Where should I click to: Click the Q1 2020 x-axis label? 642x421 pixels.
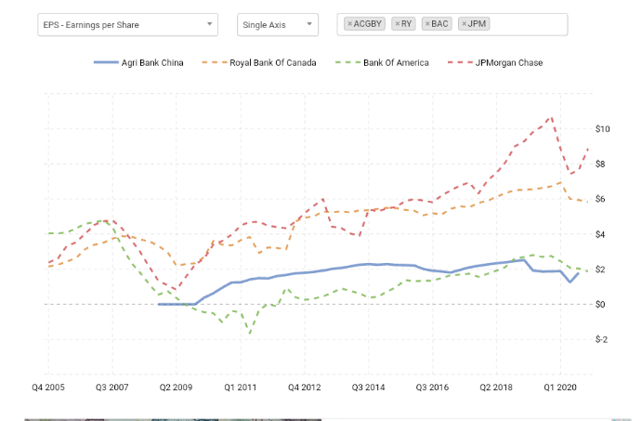(562, 384)
